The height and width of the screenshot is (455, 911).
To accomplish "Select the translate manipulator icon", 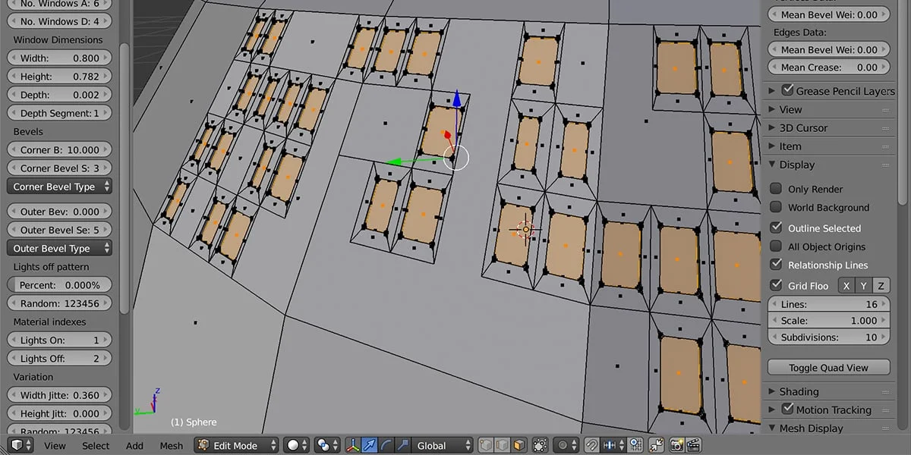I will [x=370, y=445].
